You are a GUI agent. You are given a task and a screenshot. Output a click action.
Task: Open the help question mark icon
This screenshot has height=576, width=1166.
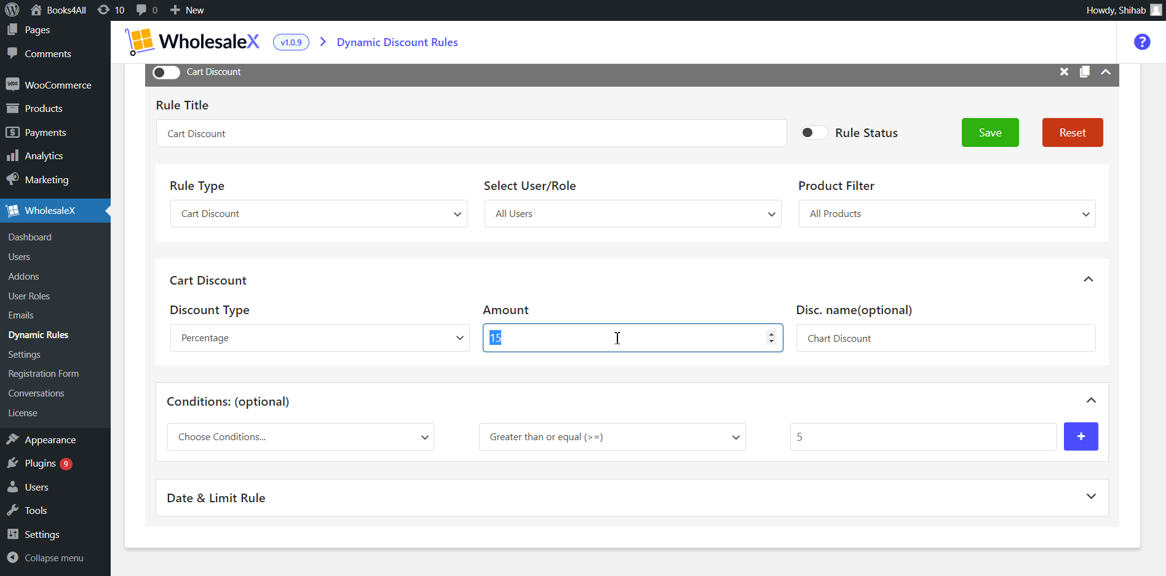[1142, 42]
